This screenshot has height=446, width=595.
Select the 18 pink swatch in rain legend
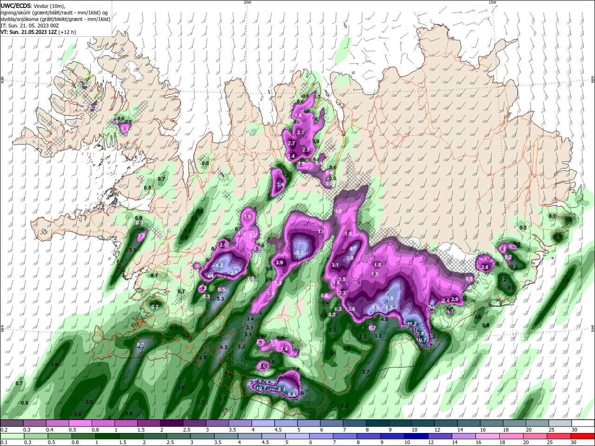point(512,436)
